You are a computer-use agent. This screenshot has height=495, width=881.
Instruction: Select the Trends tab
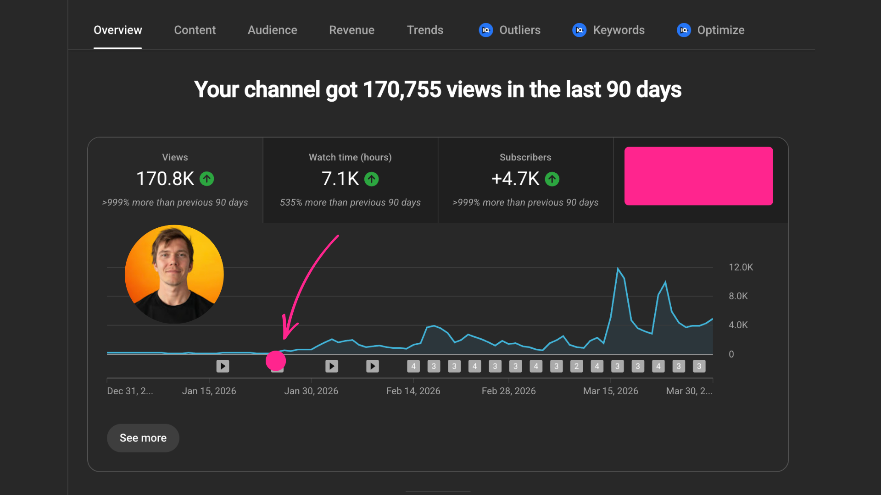coord(425,30)
